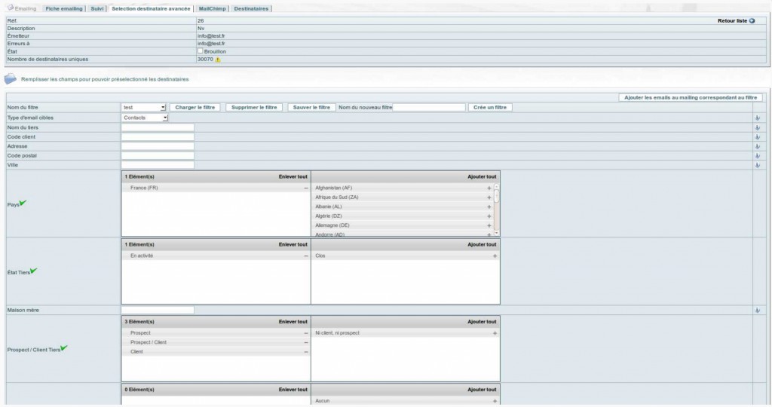Click Ajouter les emails au mailing button

[x=691, y=97]
